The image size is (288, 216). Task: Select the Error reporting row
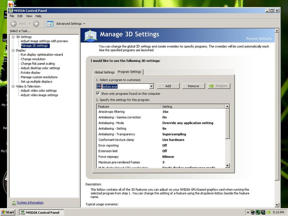pos(161,145)
